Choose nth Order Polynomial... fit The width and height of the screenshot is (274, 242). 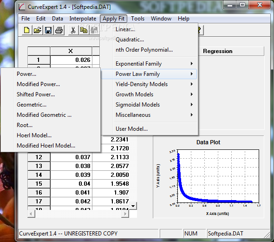(x=149, y=50)
